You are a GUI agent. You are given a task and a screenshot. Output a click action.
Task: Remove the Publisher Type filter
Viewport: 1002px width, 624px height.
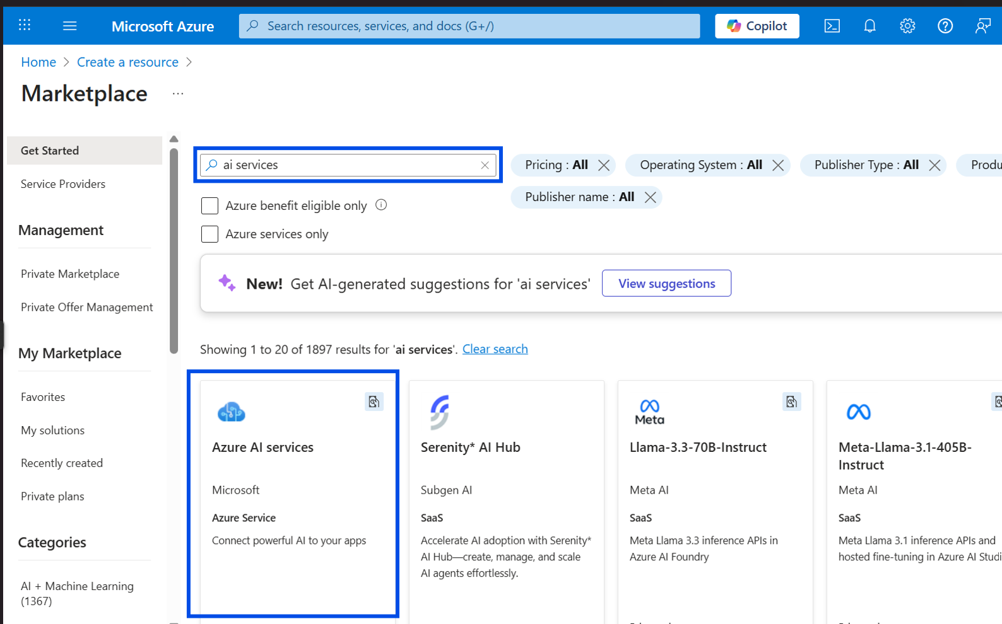934,165
